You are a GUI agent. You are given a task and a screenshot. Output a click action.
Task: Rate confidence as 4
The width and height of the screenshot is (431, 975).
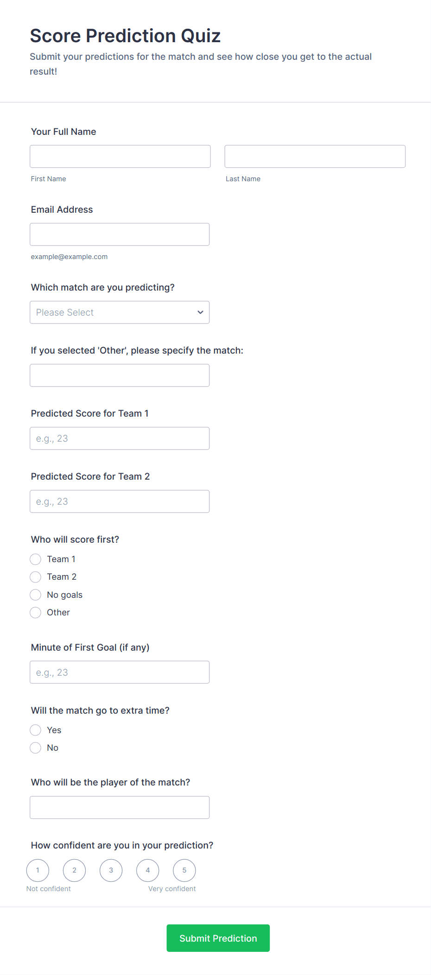point(147,870)
